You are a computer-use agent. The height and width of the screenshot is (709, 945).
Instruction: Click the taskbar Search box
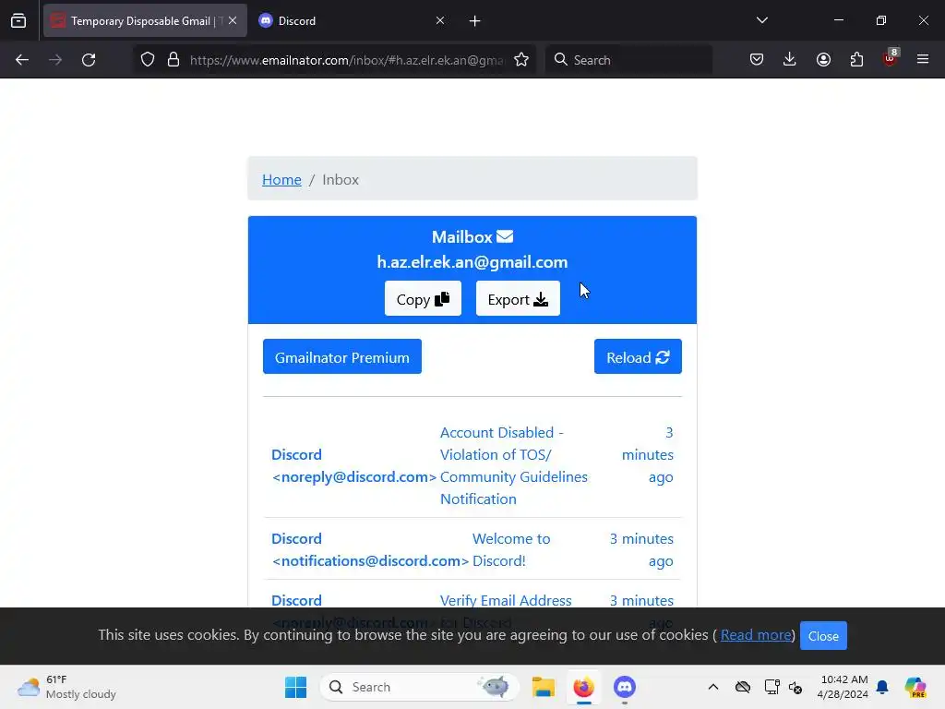click(419, 687)
